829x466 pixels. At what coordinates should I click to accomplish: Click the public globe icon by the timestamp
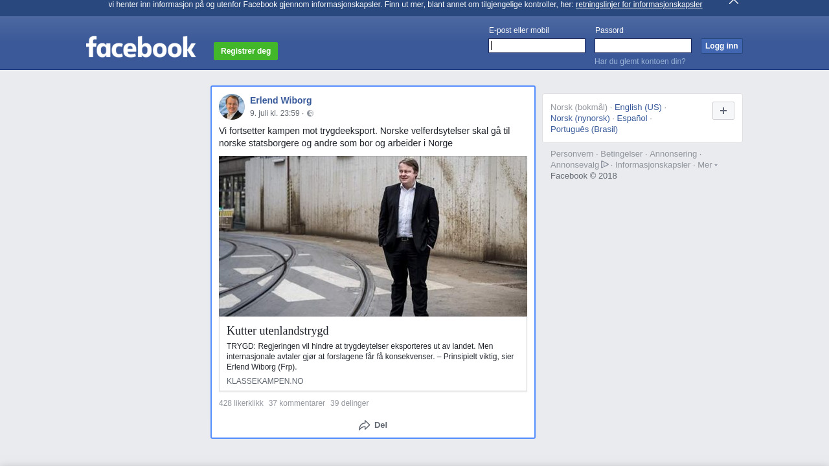[x=310, y=113]
